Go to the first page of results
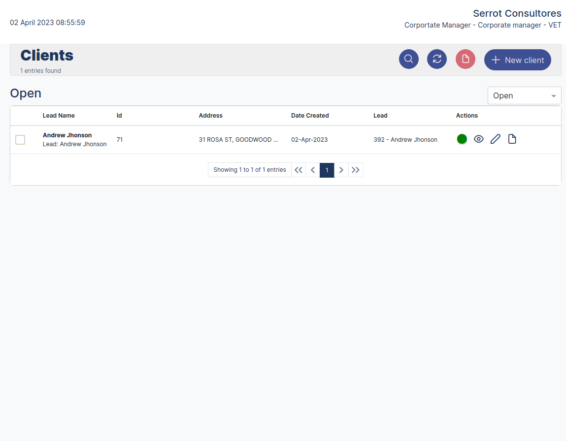This screenshot has height=441, width=566. 299,170
